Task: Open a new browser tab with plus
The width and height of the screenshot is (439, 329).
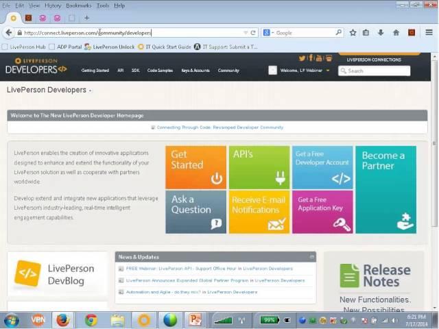Action: pyautogui.click(x=87, y=18)
